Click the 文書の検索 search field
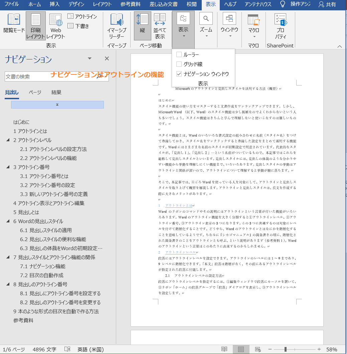The image size is (347, 354). tap(50, 76)
